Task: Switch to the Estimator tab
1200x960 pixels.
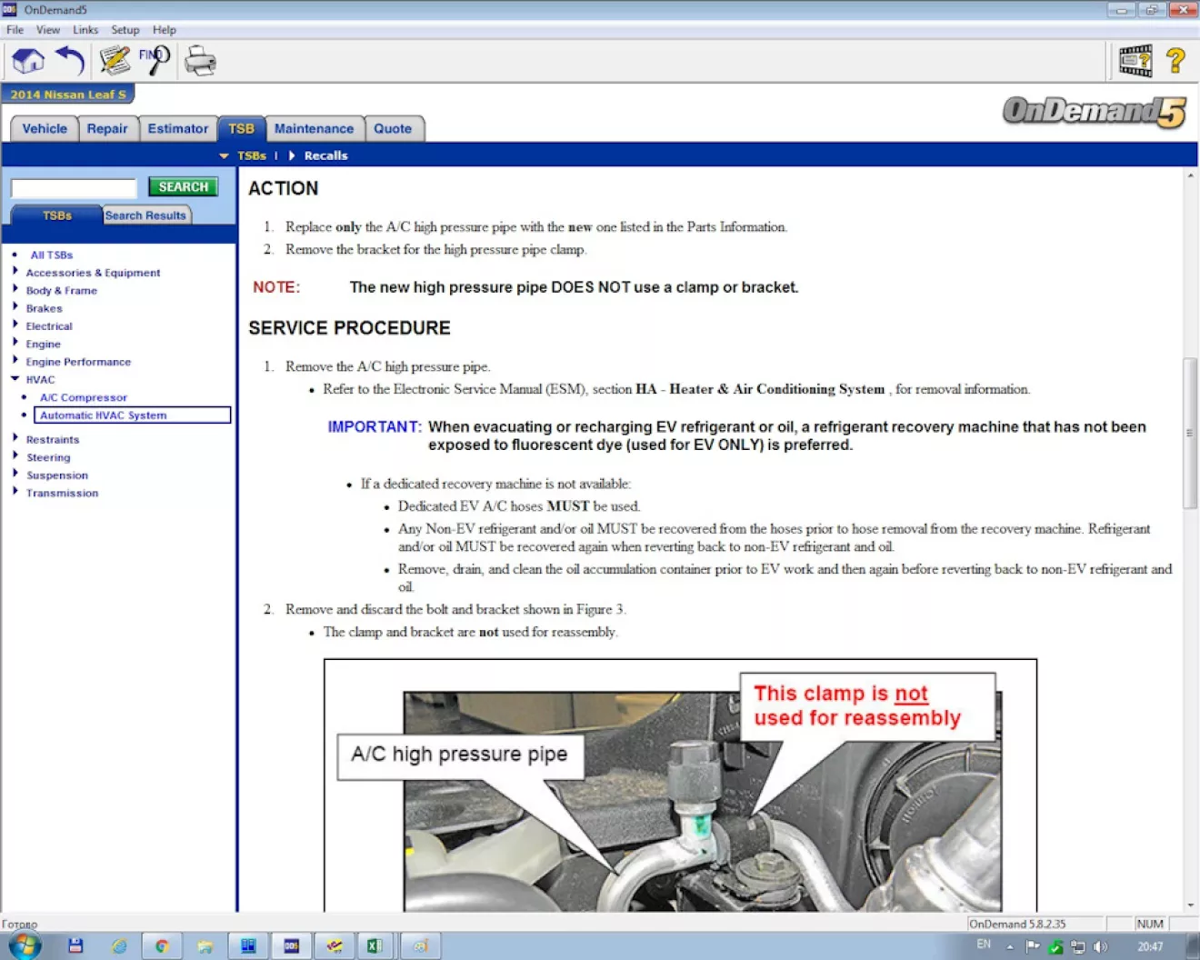Action: tap(178, 129)
